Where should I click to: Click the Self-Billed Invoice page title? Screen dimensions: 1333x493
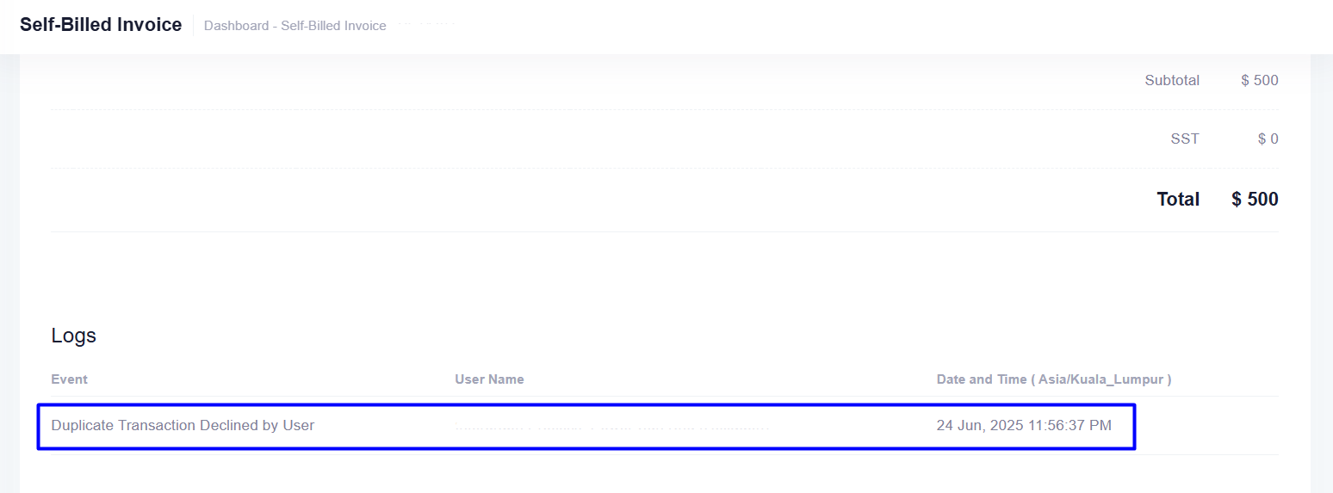click(x=101, y=25)
